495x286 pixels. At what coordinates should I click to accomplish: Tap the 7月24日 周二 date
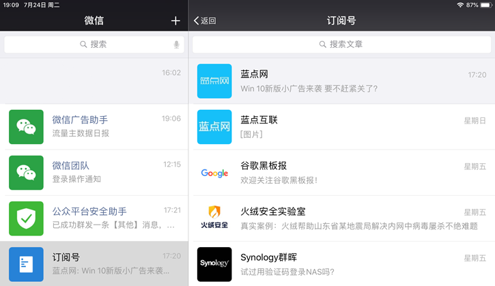[42, 5]
